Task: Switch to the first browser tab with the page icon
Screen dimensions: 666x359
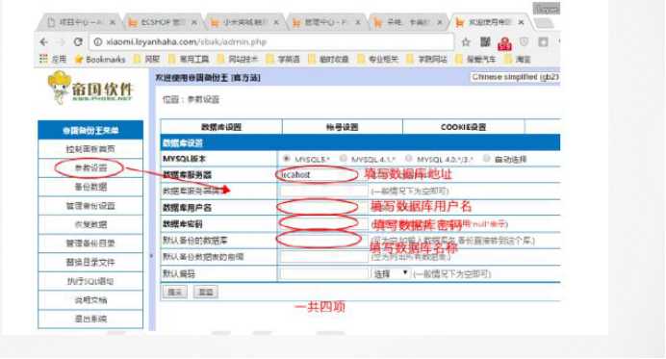Action: 81,22
